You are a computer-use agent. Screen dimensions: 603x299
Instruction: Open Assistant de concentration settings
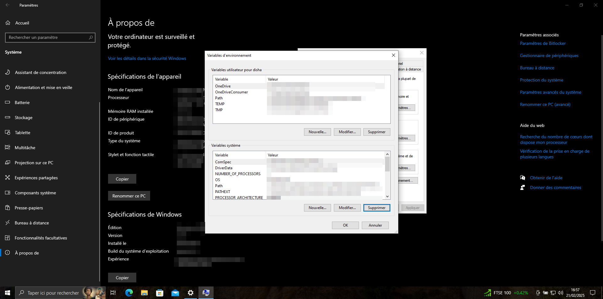(40, 72)
